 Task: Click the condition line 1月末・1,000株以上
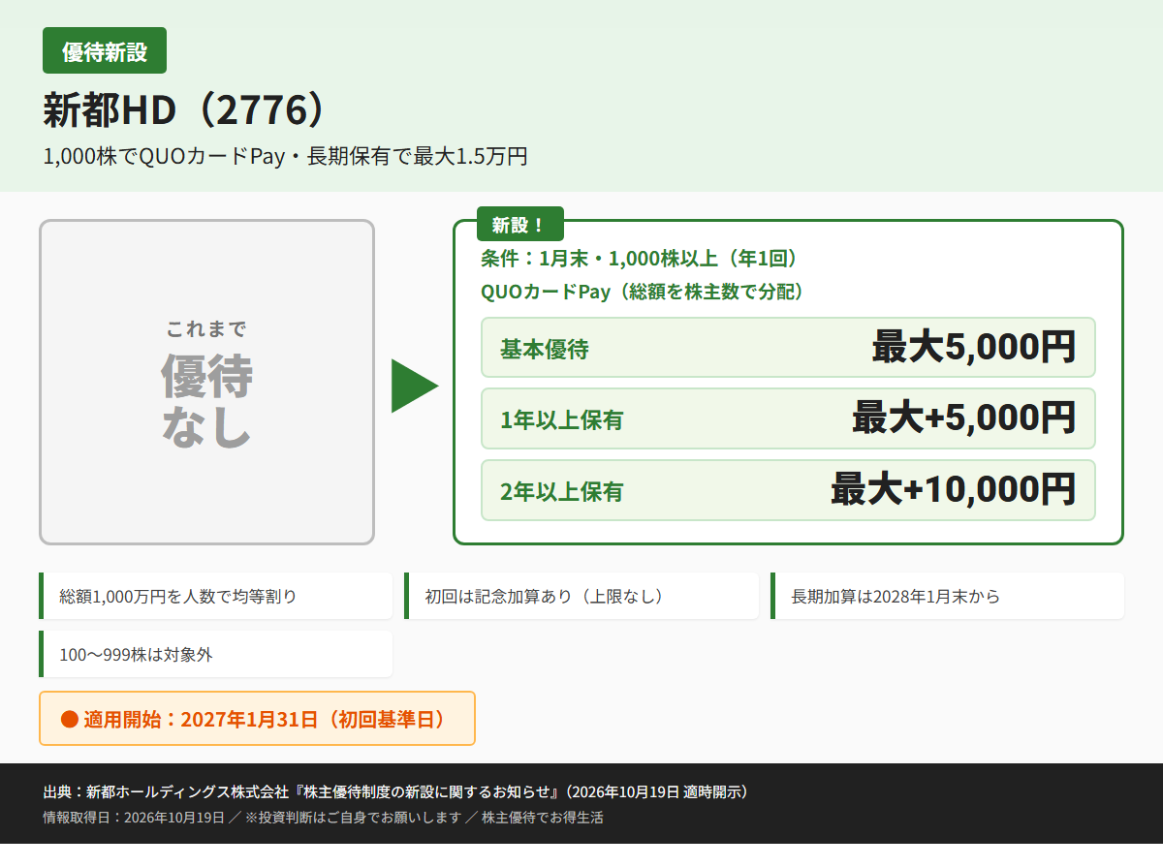[x=639, y=259]
